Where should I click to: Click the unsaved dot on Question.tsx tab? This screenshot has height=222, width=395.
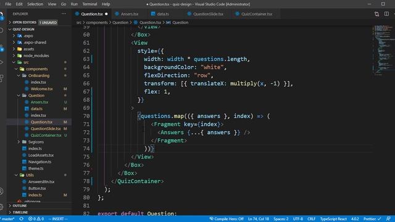[x=106, y=14]
